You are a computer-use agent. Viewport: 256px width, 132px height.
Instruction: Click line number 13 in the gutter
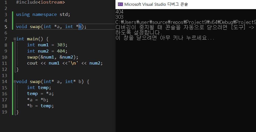[x=5, y=76]
